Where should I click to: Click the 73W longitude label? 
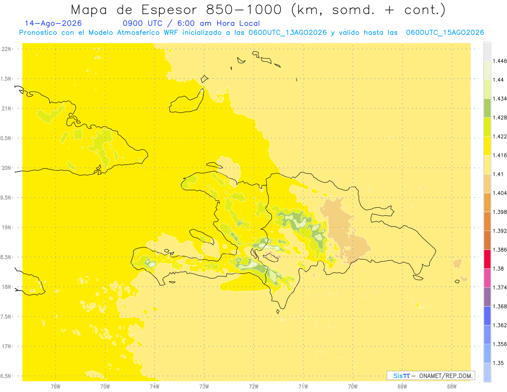[204, 387]
